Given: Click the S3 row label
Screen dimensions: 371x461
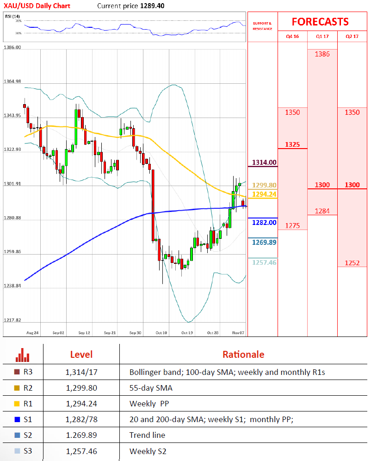Looking at the screenshot, I should click(28, 451).
